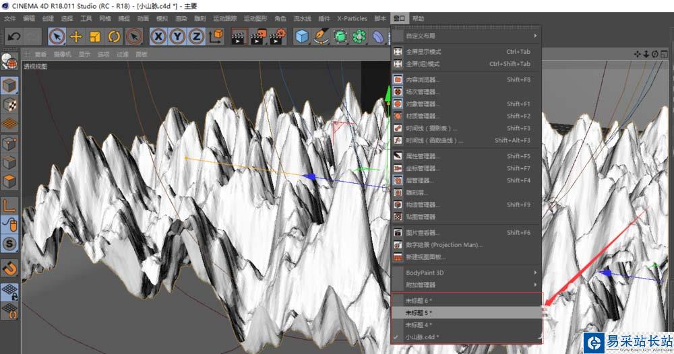Click the magnet snap-settings icon

[x=9, y=268]
